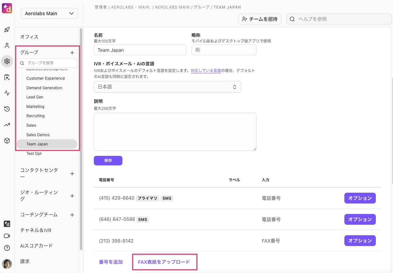Open call history clock icon
The height and width of the screenshot is (273, 393).
(7, 109)
